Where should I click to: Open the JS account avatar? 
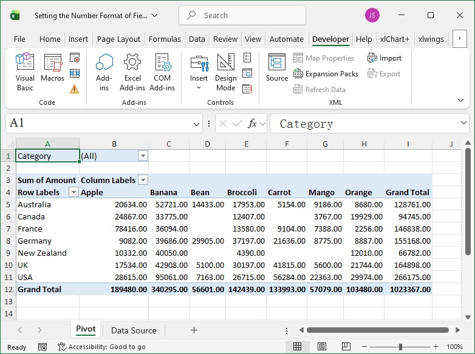point(372,15)
